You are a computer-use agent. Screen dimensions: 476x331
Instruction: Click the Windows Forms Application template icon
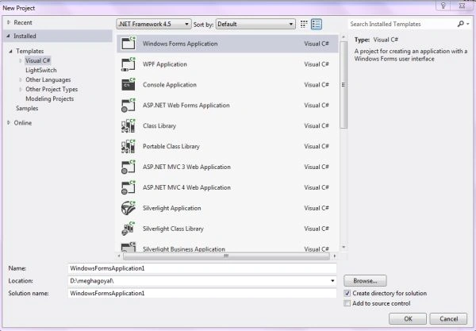click(x=129, y=43)
